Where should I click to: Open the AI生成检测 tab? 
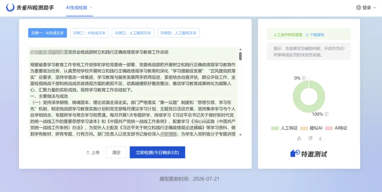(76, 7)
